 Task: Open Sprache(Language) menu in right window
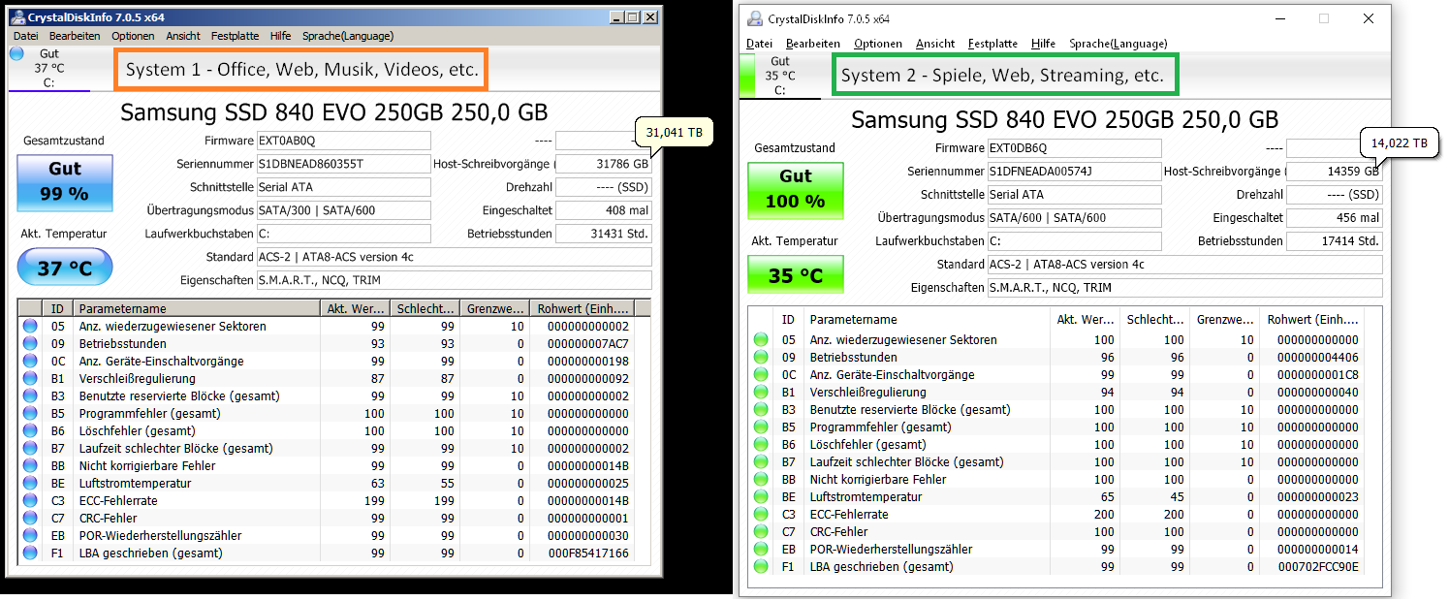(x=1118, y=44)
